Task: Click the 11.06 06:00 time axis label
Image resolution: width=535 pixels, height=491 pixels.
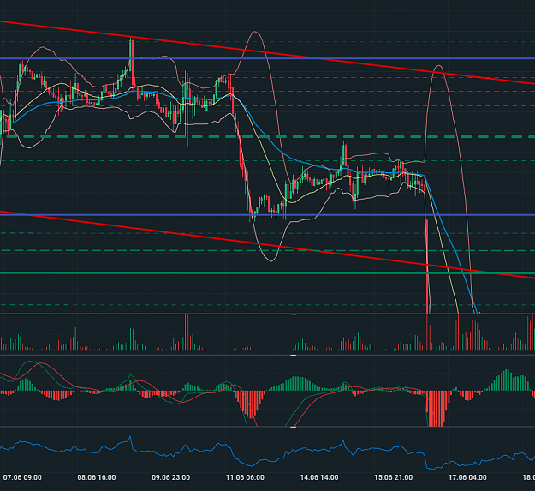Action: tap(245, 477)
